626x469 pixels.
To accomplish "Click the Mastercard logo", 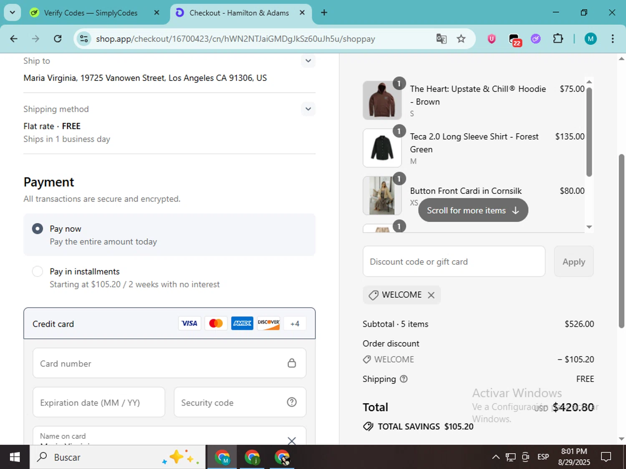I will tap(216, 323).
